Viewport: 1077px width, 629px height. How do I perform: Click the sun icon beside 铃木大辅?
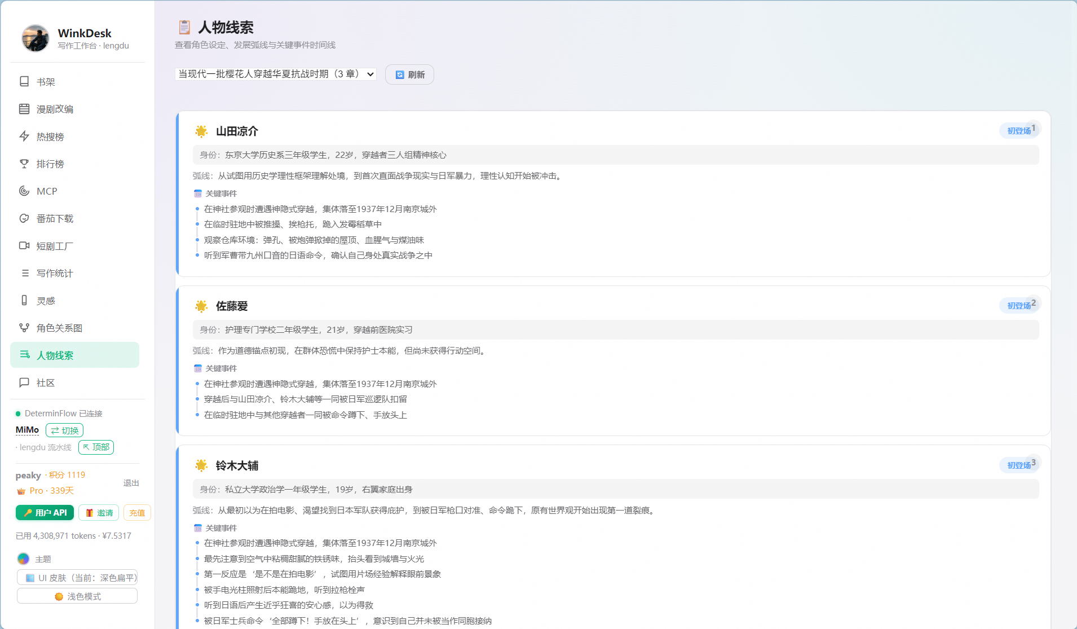click(201, 465)
